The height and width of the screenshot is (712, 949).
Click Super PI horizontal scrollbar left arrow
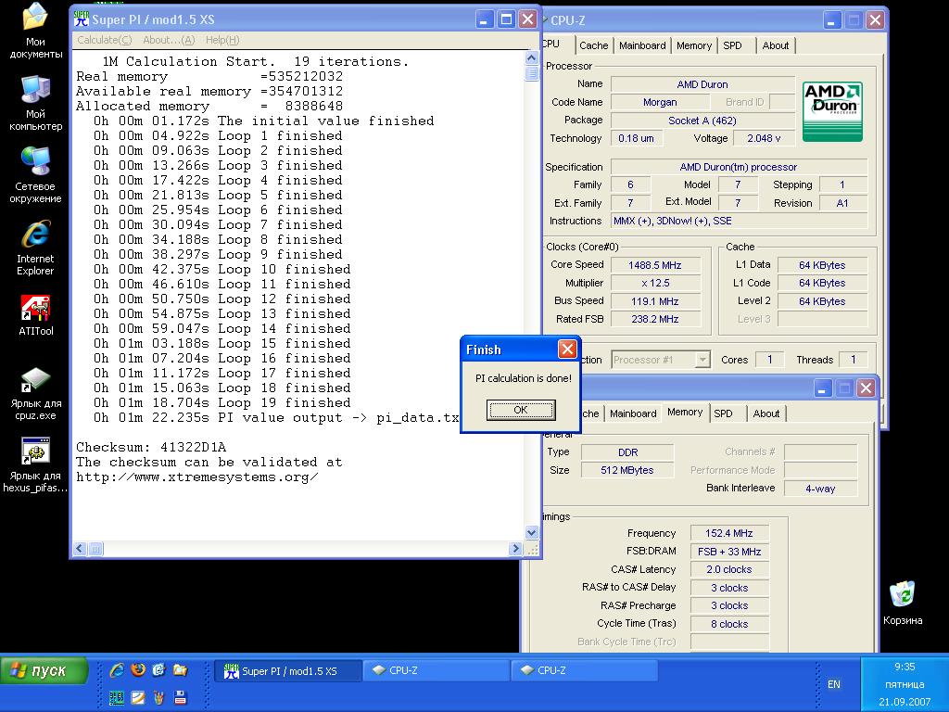pyautogui.click(x=80, y=549)
